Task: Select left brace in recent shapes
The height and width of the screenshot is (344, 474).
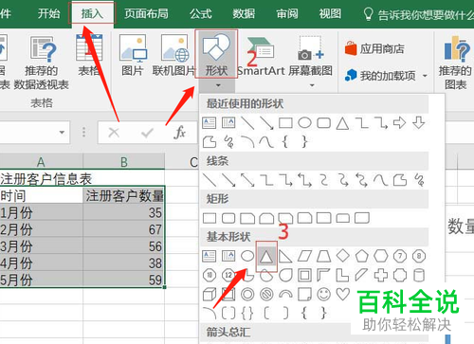Action: [285, 142]
